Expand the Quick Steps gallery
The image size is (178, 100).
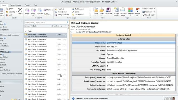(90, 15)
